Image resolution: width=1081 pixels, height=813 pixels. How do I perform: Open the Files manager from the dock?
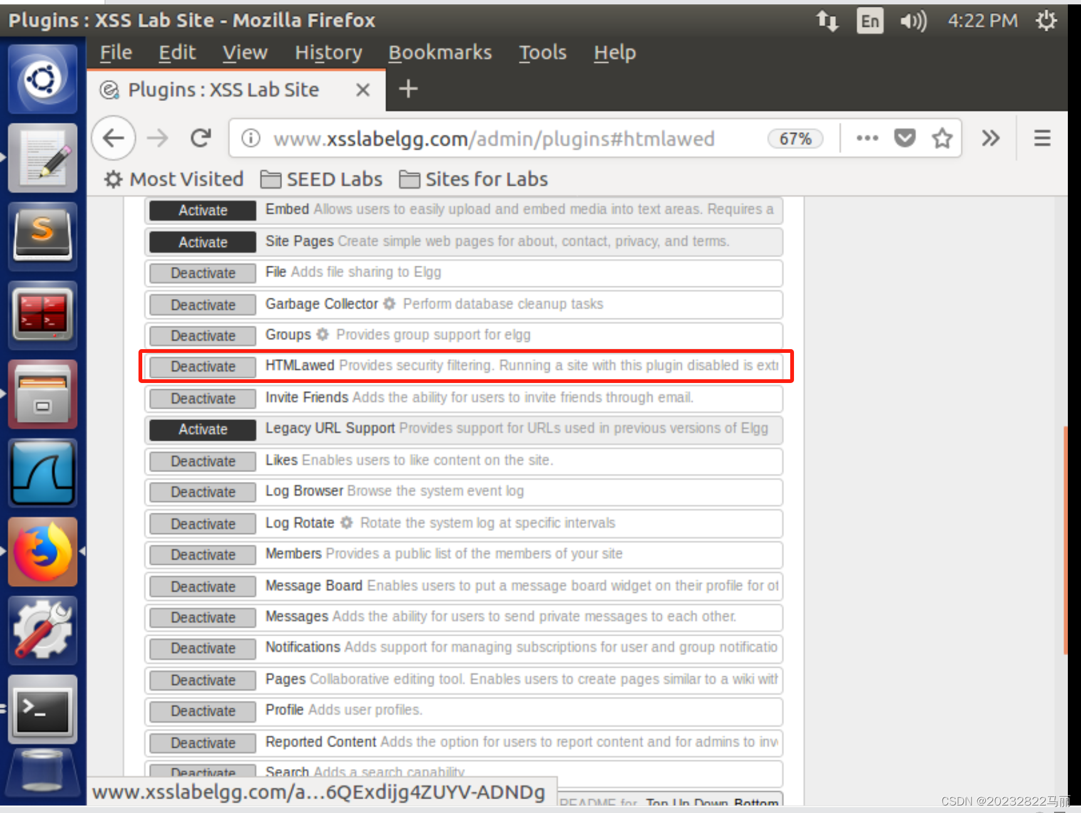pyautogui.click(x=43, y=394)
